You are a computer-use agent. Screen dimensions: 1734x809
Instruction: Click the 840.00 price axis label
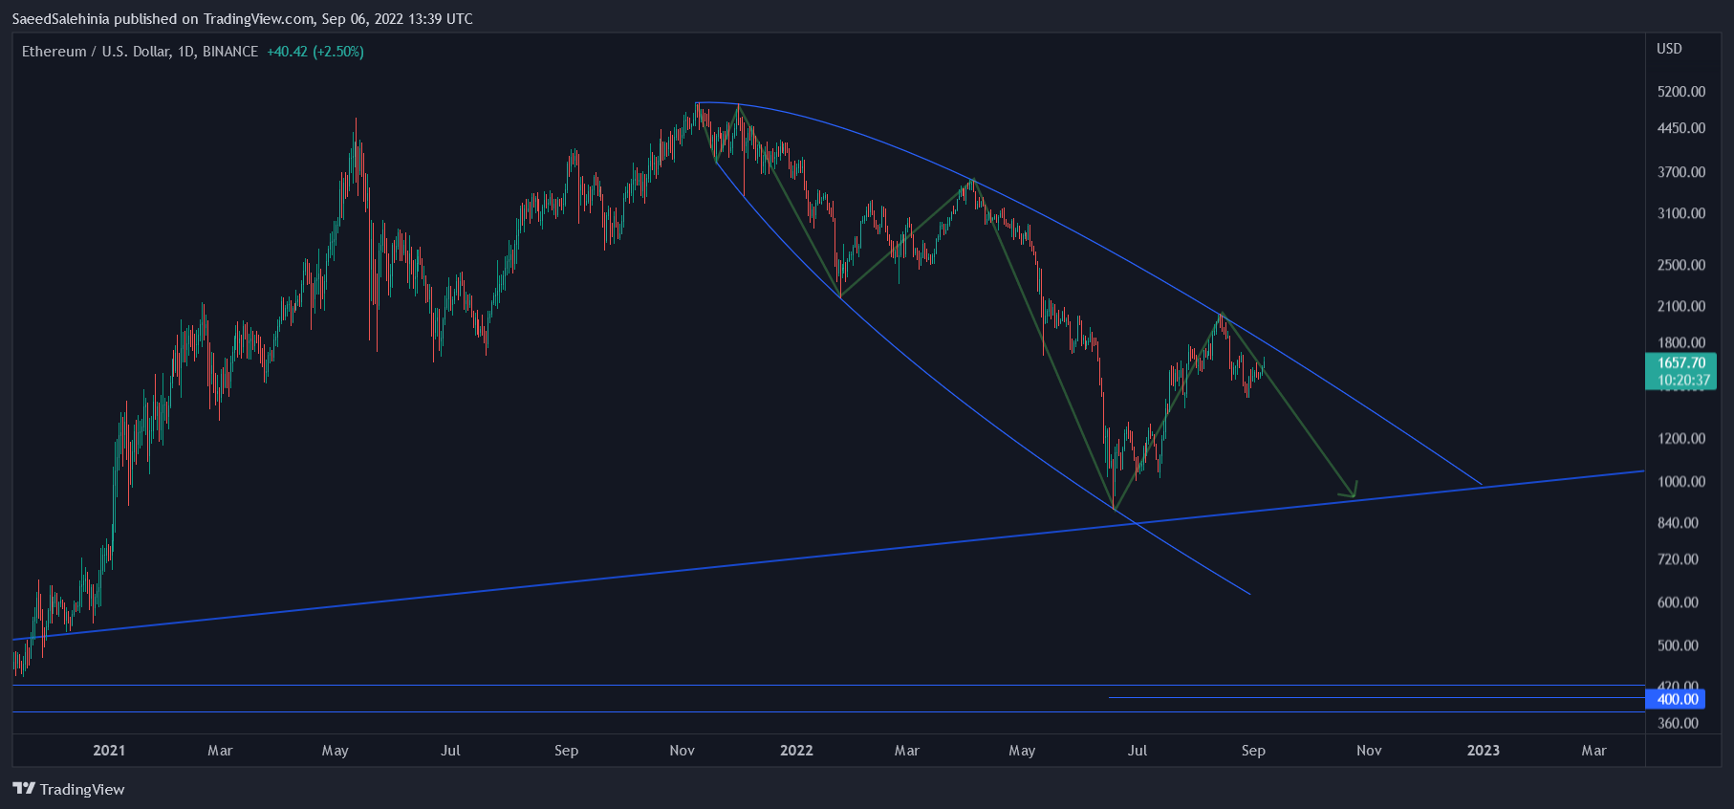coord(1678,522)
